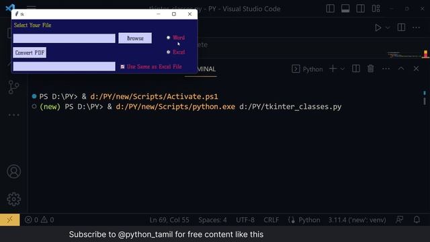Split the editor right icon
This screenshot has height=242, width=430.
click(401, 28)
